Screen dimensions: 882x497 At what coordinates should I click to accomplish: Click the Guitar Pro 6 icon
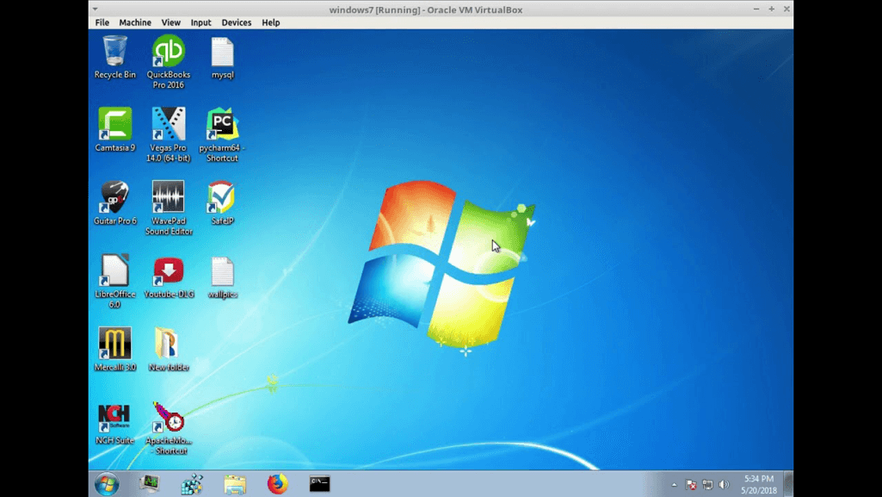[x=114, y=198]
